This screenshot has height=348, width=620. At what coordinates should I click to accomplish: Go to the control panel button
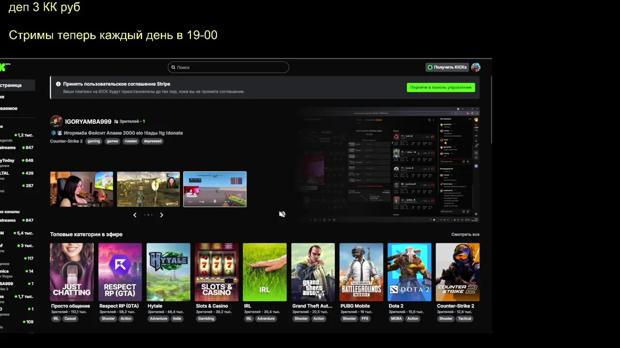441,87
